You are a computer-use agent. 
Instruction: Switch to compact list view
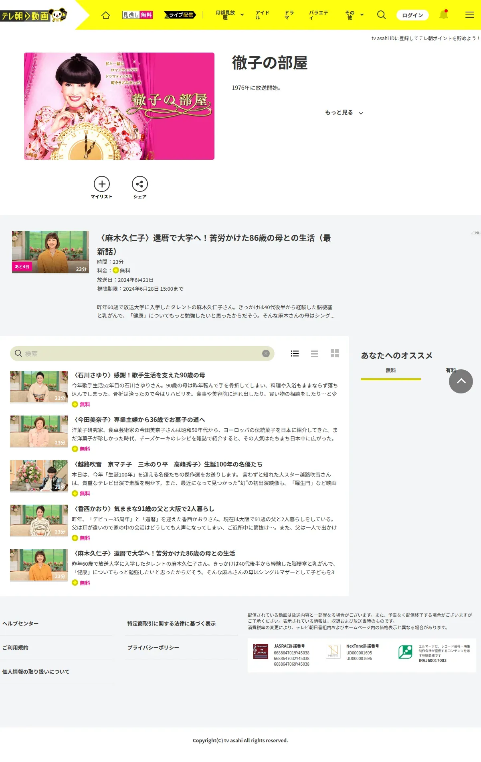pos(315,353)
